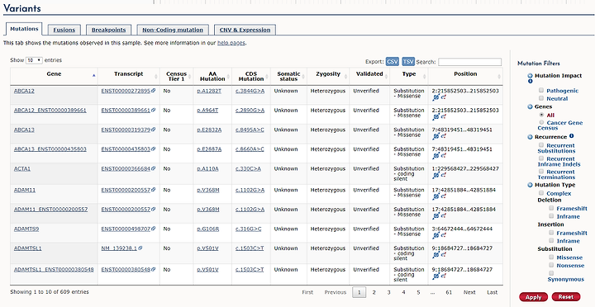Screen dimensions: 595x307
Task: Check the Deletion Frameshift box
Action: coord(551,208)
